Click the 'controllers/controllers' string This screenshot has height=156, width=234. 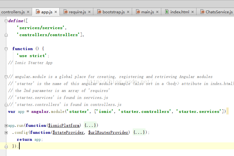pyautogui.click(x=48, y=35)
